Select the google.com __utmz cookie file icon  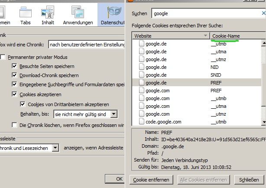pyautogui.click(x=142, y=113)
